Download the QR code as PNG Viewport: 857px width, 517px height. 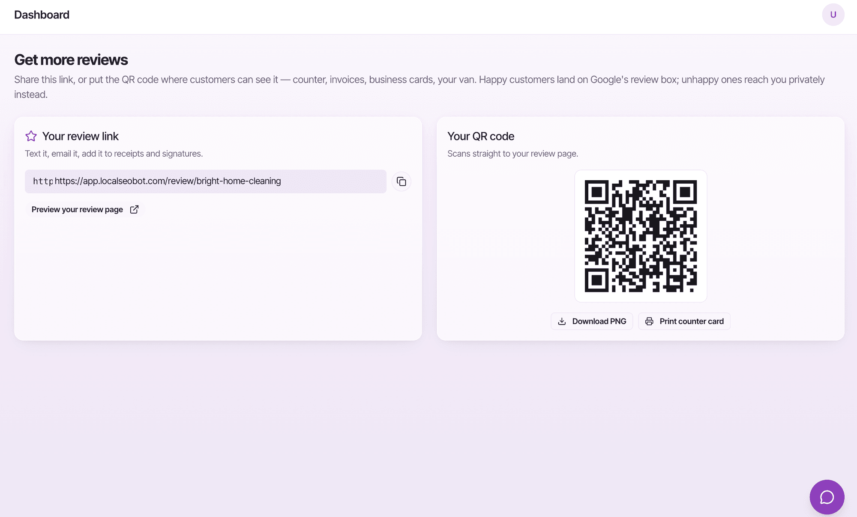pos(592,321)
